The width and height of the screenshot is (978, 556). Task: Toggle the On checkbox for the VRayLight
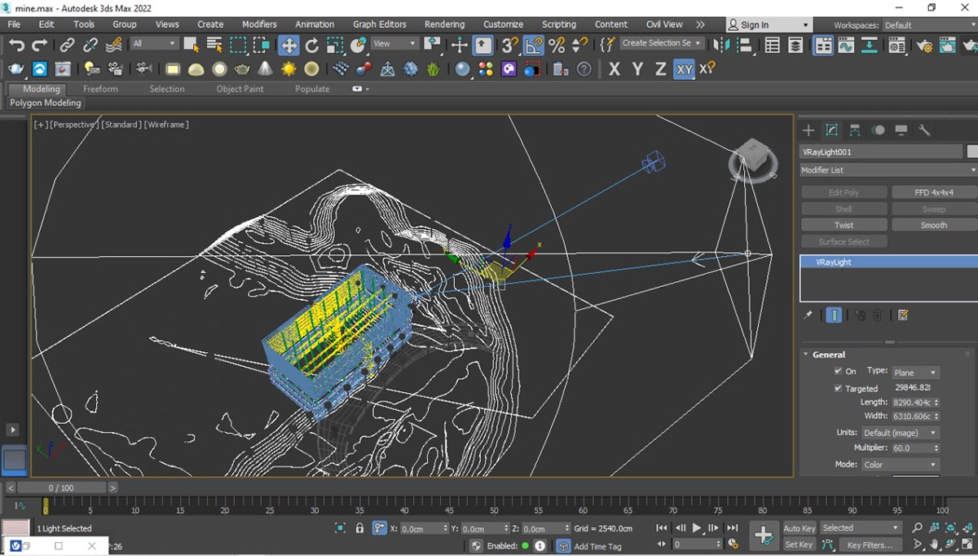pos(836,372)
